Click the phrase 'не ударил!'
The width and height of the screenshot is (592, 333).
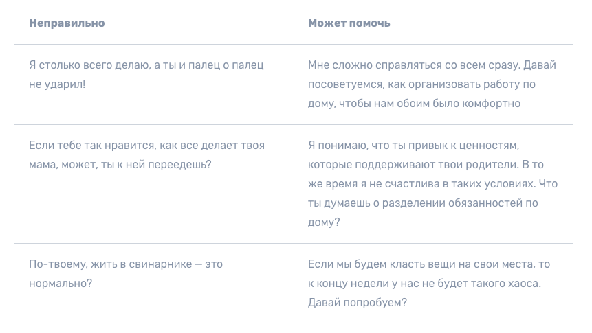(57, 84)
